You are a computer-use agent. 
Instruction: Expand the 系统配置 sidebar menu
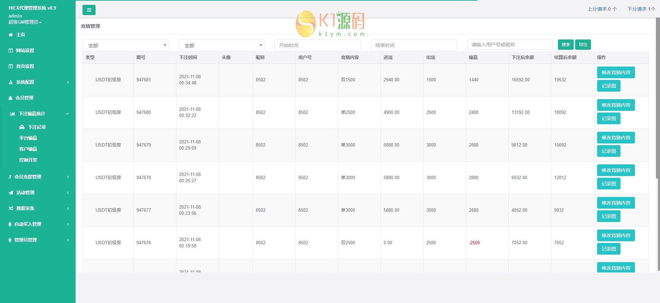[x=68, y=82]
